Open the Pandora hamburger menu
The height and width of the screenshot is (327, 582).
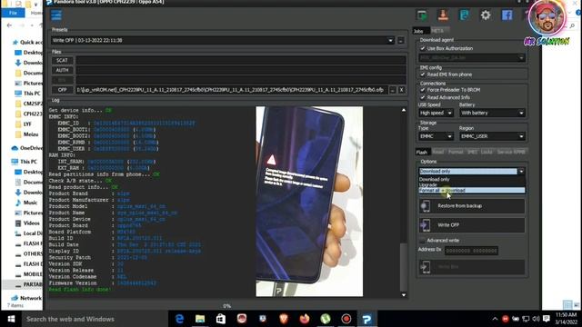coord(56,15)
